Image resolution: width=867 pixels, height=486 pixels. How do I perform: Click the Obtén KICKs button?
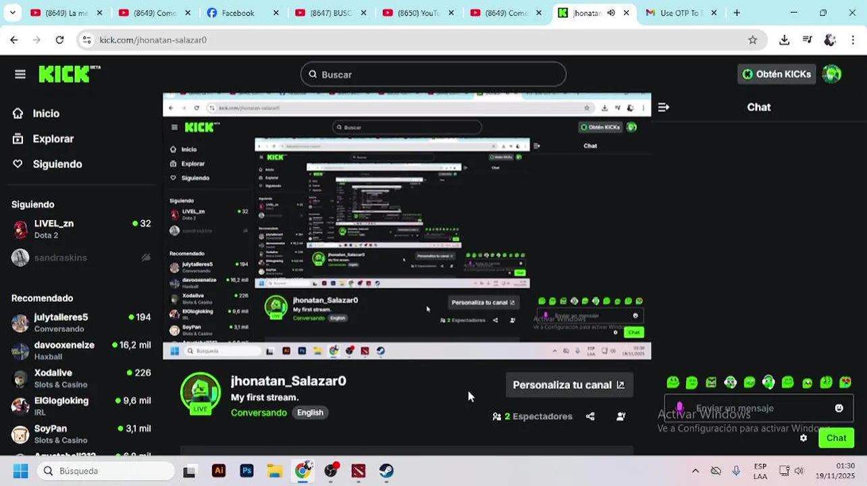click(777, 74)
